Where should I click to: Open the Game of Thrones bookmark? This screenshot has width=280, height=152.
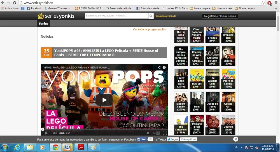tap(58, 8)
